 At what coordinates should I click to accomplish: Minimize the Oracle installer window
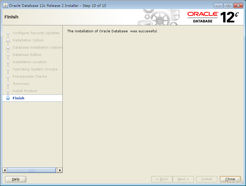[218, 6]
